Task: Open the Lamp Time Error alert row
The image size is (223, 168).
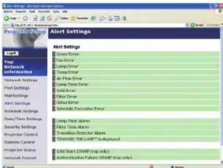Action: point(136,84)
